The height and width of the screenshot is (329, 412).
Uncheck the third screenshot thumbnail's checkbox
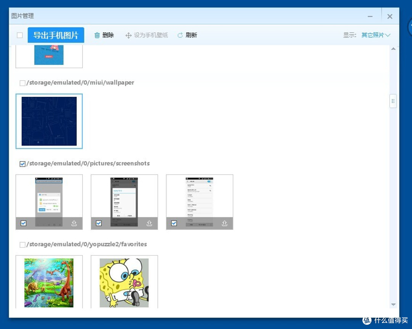pos(174,223)
